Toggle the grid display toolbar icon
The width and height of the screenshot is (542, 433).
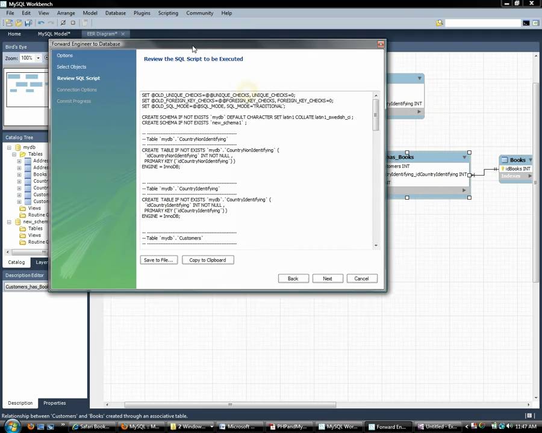click(x=63, y=23)
